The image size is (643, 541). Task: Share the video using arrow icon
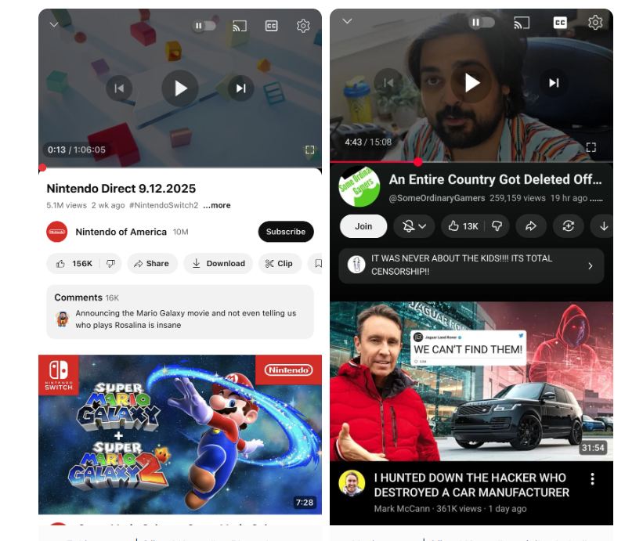(x=531, y=226)
